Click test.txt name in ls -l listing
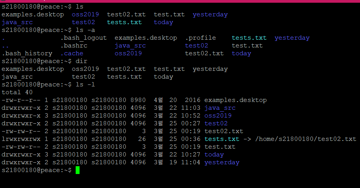Viewport: 360px width, 188px height. [x=220, y=147]
